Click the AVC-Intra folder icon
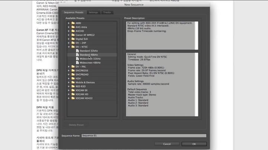 click(x=73, y=27)
